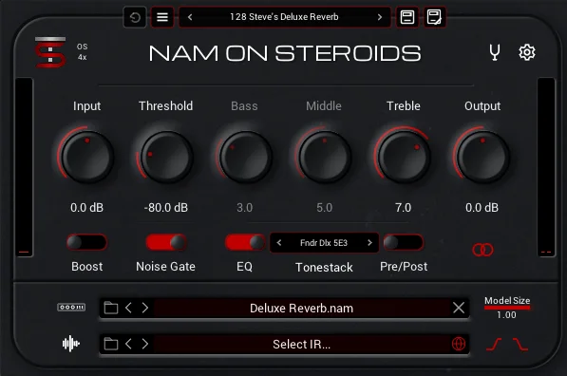
Task: Adjust the Model Size red slider
Action: tap(507, 308)
